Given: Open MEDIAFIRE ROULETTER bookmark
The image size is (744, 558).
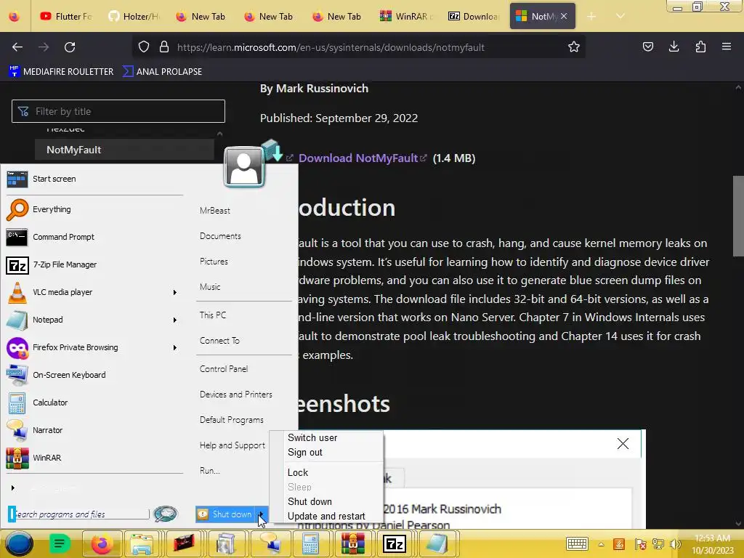Looking at the screenshot, I should pos(61,72).
